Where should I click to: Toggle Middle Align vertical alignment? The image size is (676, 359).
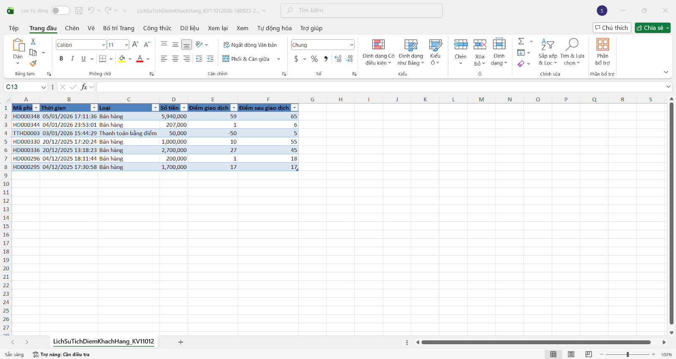click(x=175, y=44)
